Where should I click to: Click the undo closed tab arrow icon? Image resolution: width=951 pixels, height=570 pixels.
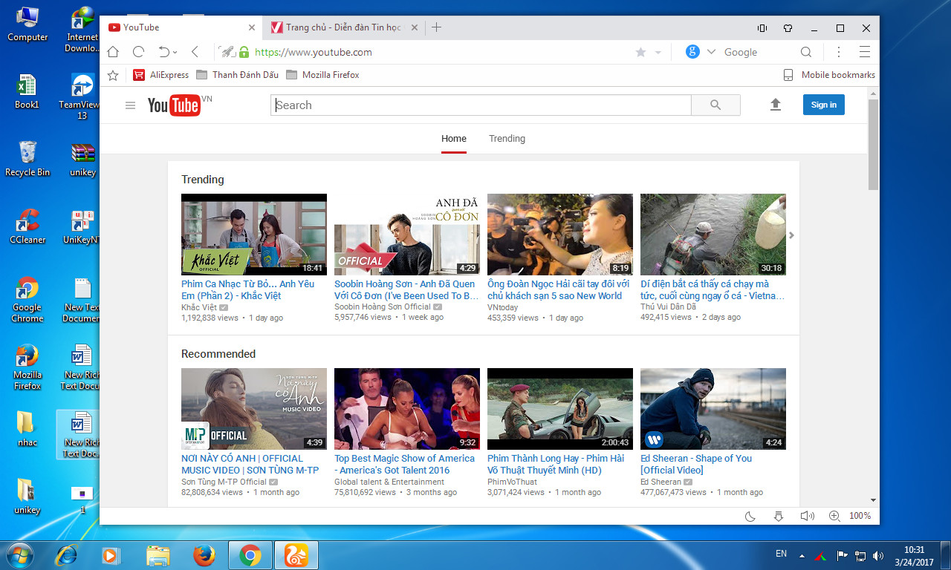coord(164,52)
